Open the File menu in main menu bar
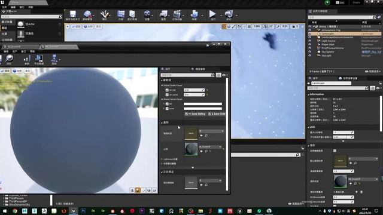Screen dimensions: 383x215 coord(4,7)
